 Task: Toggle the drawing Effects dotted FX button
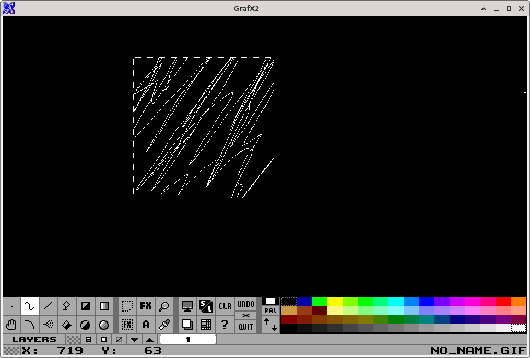click(x=127, y=325)
